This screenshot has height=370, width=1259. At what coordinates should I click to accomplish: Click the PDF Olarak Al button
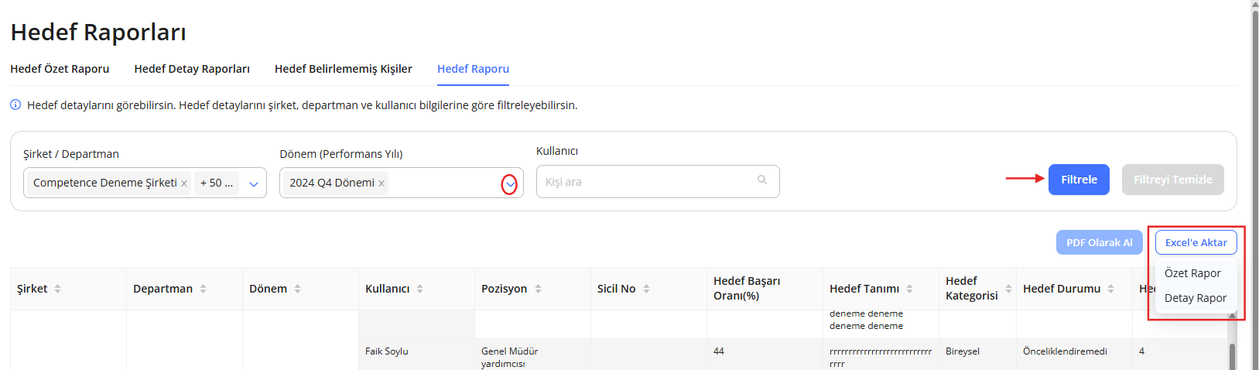pos(1099,242)
